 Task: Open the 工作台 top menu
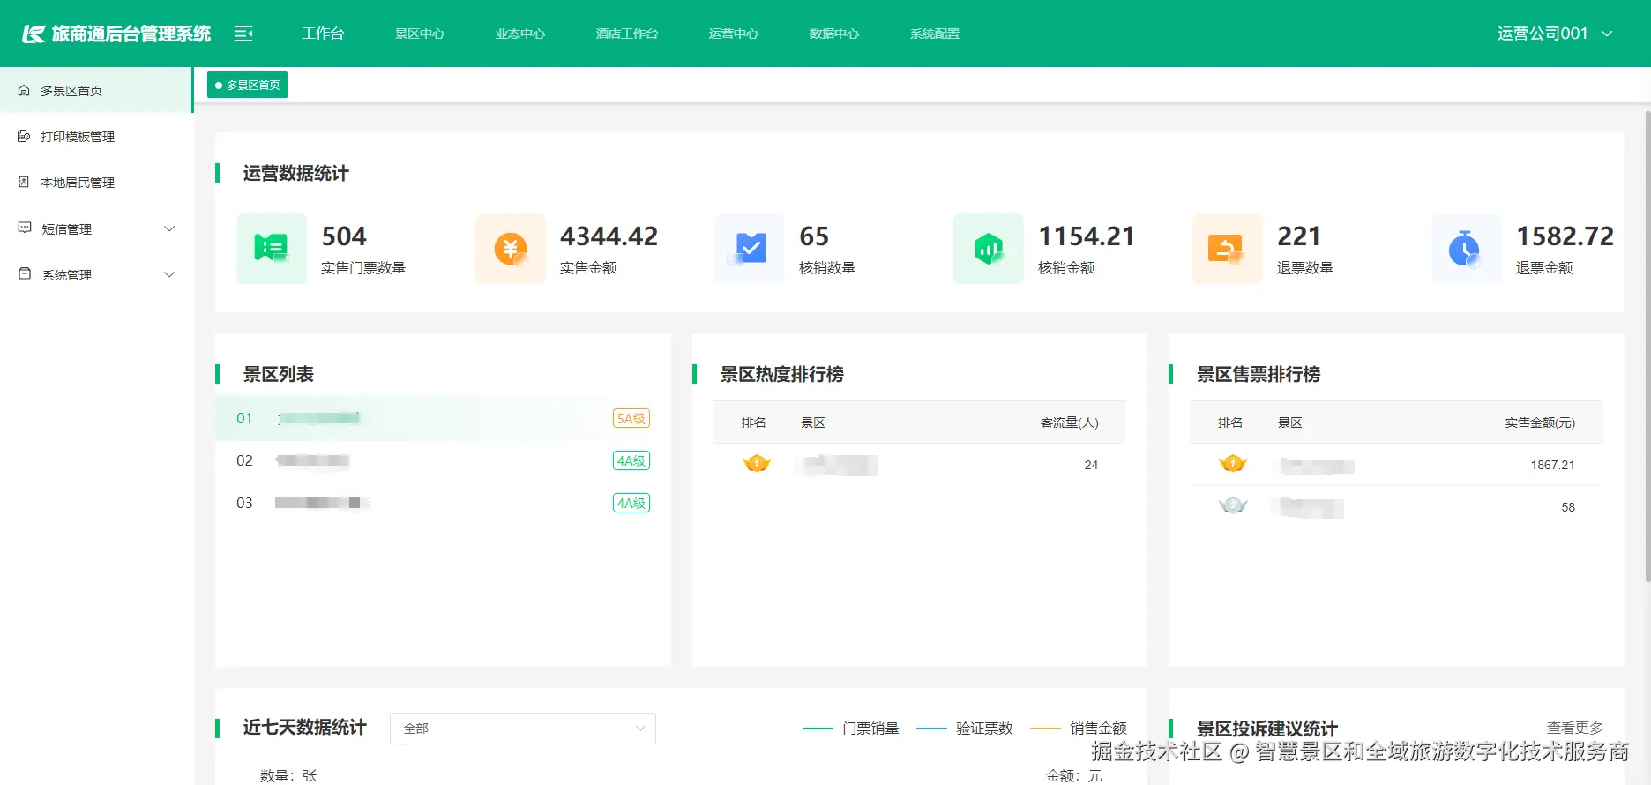pyautogui.click(x=323, y=34)
